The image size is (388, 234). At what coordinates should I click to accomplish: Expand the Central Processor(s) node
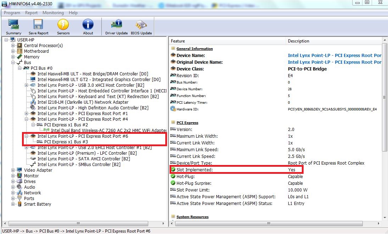coord(13,45)
